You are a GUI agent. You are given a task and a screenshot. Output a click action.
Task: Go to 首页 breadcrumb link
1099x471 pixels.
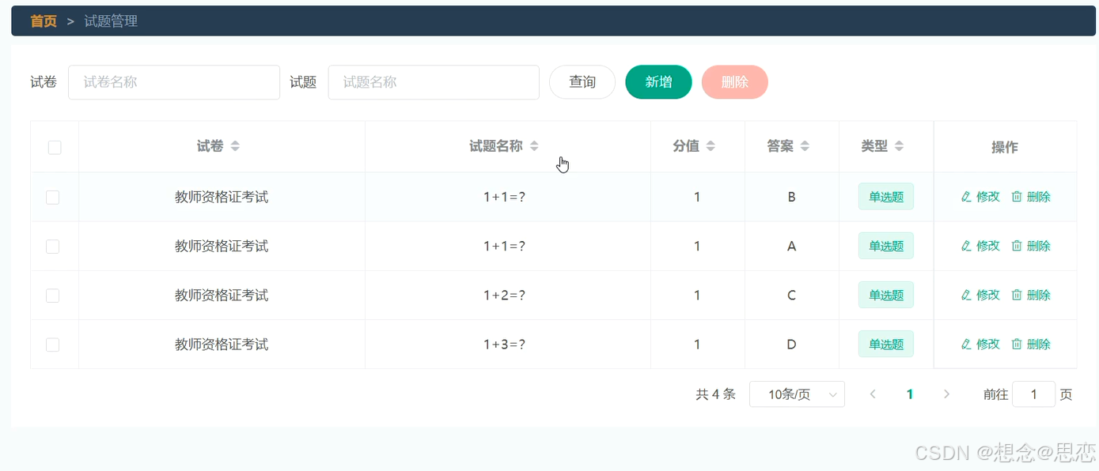pyautogui.click(x=44, y=21)
